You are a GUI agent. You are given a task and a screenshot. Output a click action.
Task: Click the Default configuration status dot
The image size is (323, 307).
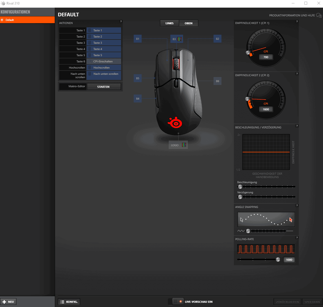pos(2,20)
